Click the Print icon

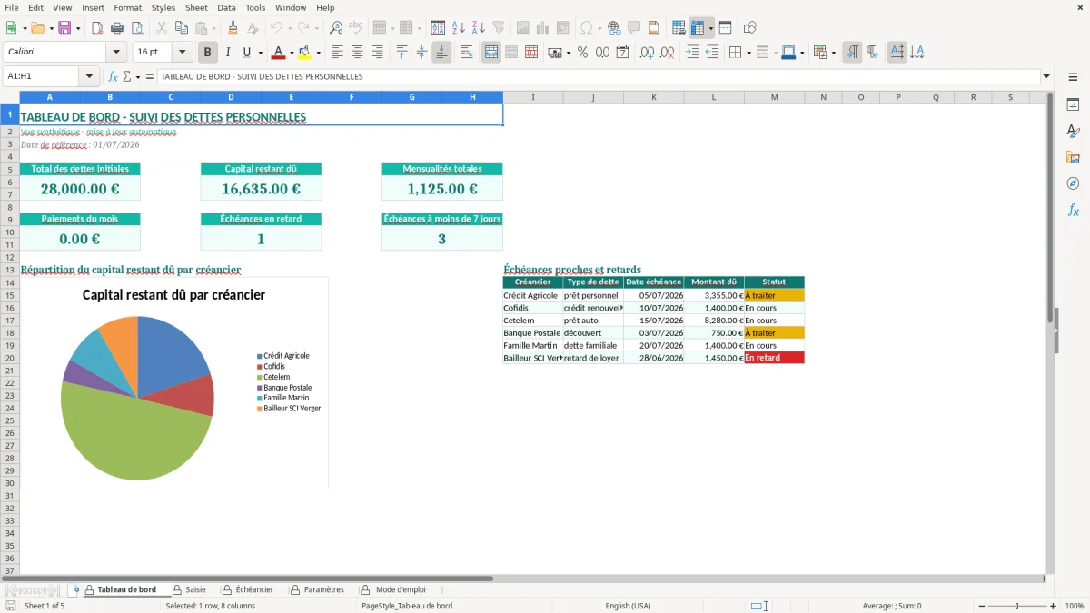pos(117,28)
